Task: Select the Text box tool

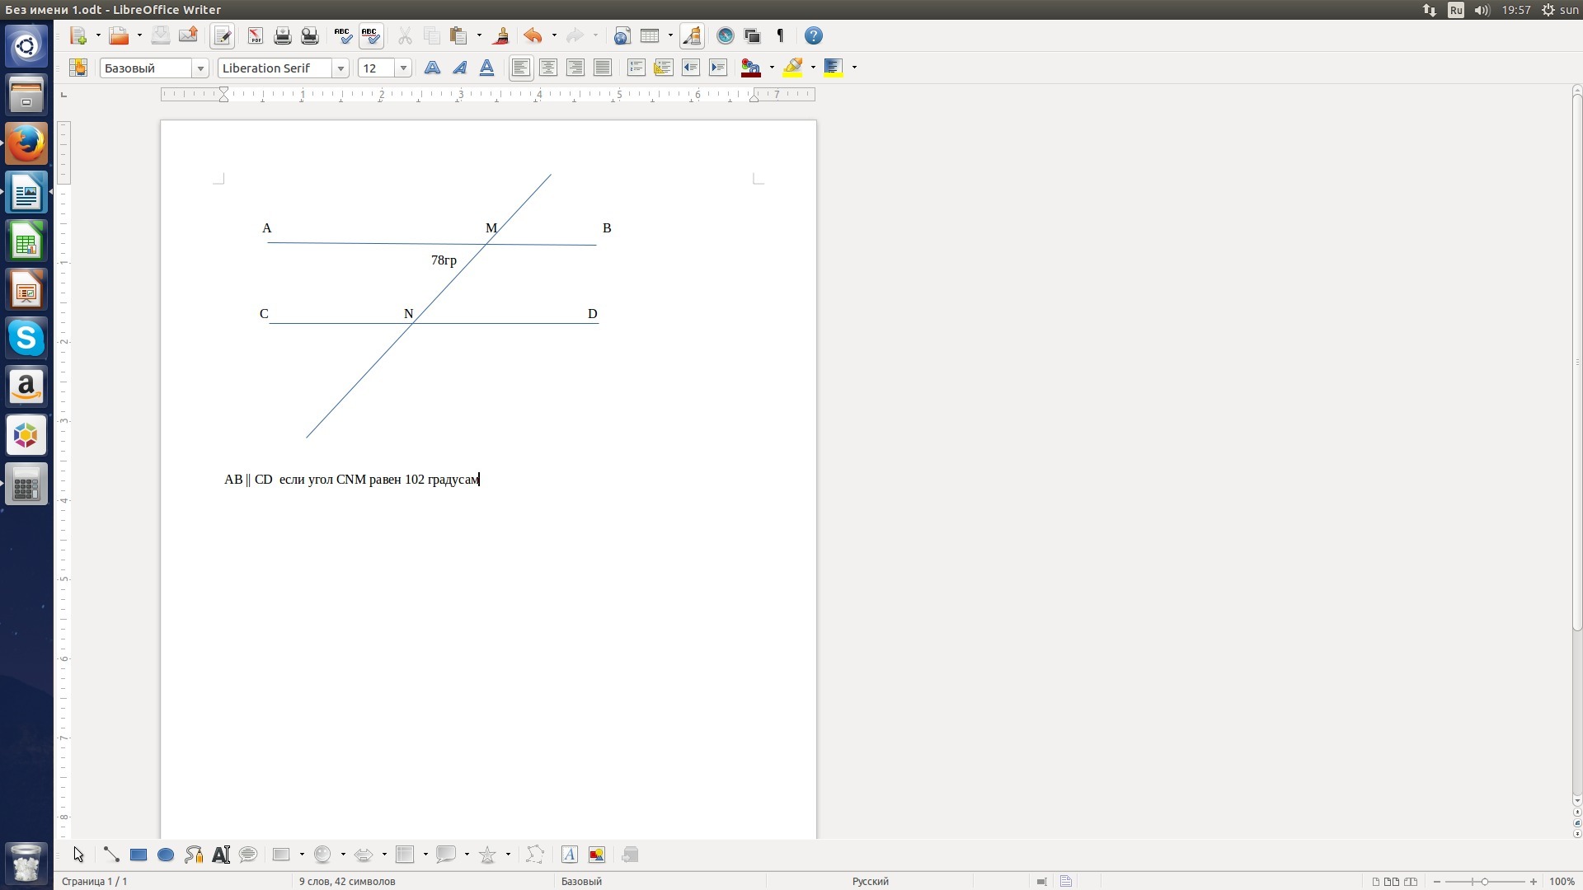Action: click(221, 855)
